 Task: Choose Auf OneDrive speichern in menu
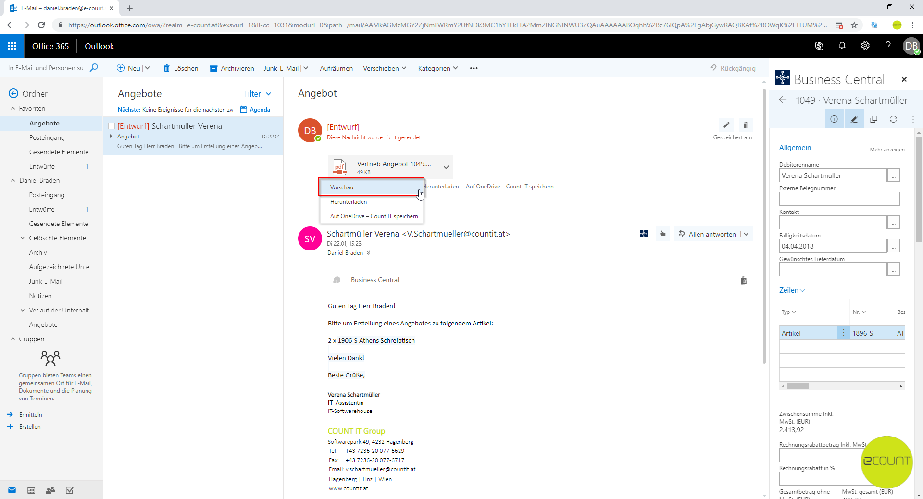point(371,216)
